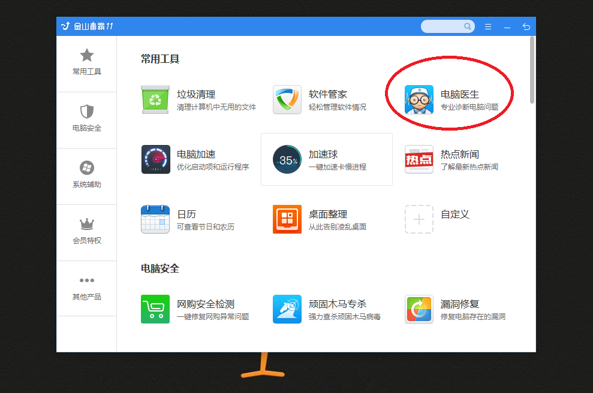This screenshot has width=593, height=393.
Task: Click description 优化启动项和运行程序
Action: 212,167
